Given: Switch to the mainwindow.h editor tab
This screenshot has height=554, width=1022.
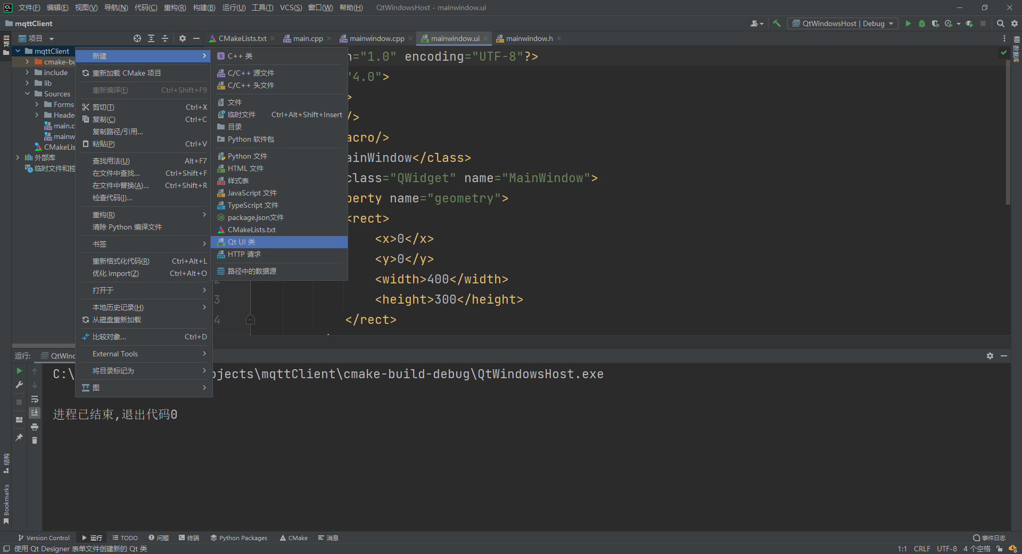Looking at the screenshot, I should [529, 38].
